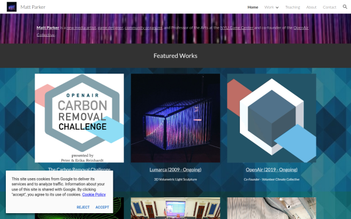
Task: Open the Contact page
Action: (329, 7)
